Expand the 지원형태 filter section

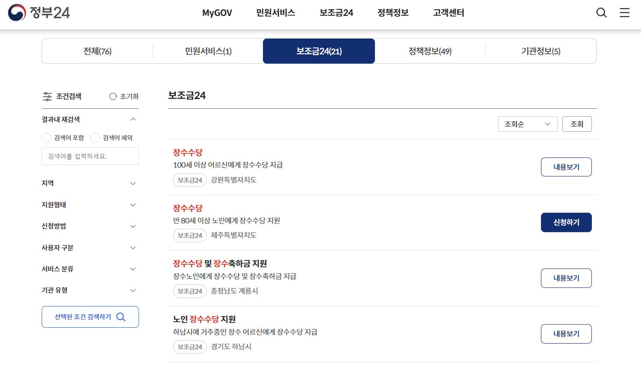(133, 205)
